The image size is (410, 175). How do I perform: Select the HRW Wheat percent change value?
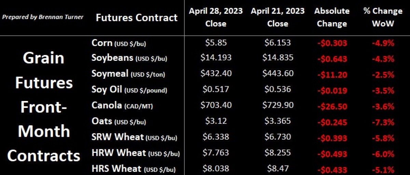383,154
